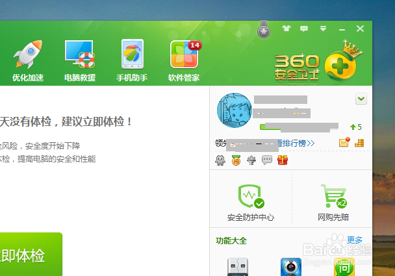
Task: Open 网购先赔 shopping cart icon
Action: click(333, 196)
